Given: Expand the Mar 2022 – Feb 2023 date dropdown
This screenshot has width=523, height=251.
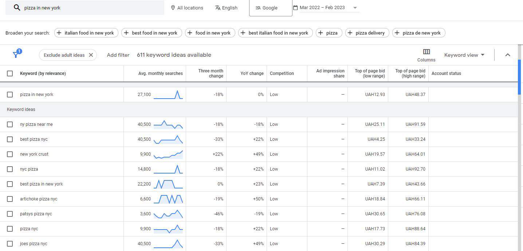Looking at the screenshot, I should pyautogui.click(x=355, y=7).
